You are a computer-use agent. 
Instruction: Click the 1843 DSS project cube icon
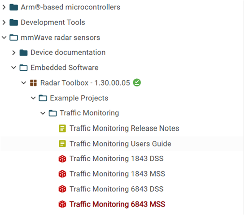(x=62, y=159)
